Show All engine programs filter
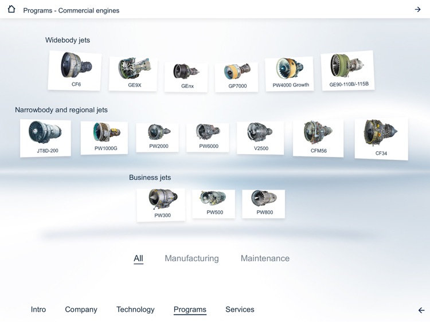The image size is (430, 322). click(x=139, y=258)
